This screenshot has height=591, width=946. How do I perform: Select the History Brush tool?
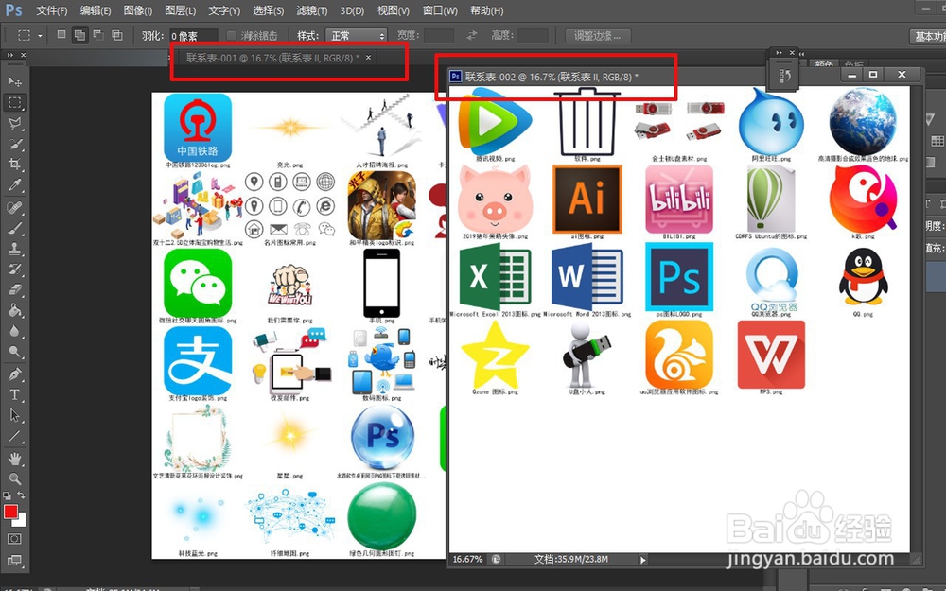click(14, 269)
